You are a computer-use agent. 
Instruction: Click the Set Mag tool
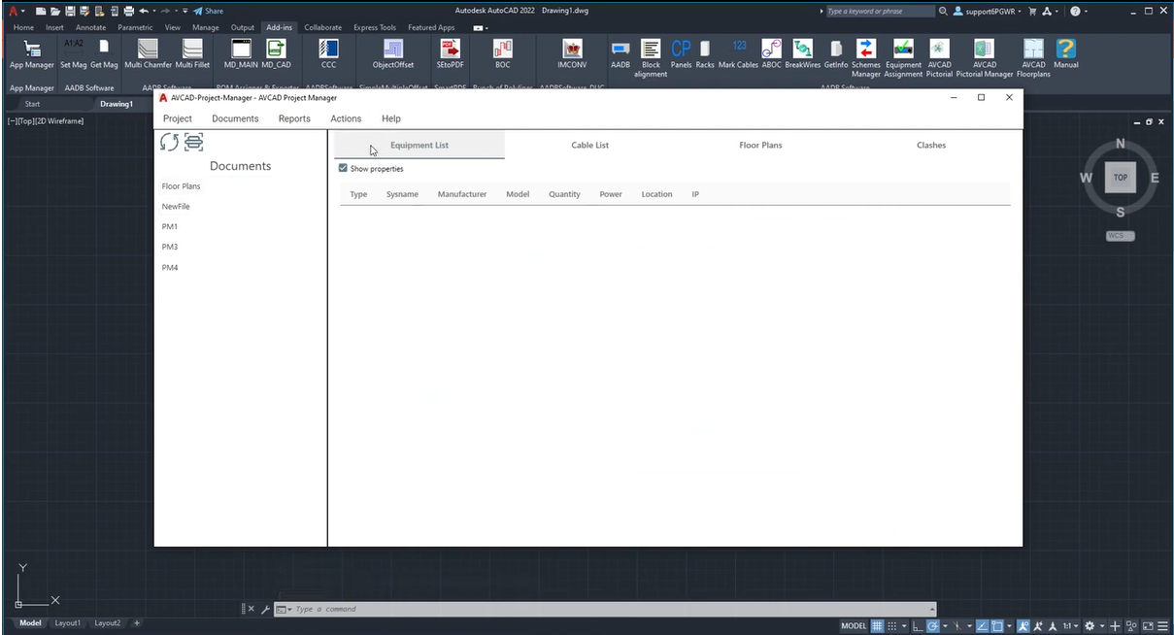74,54
